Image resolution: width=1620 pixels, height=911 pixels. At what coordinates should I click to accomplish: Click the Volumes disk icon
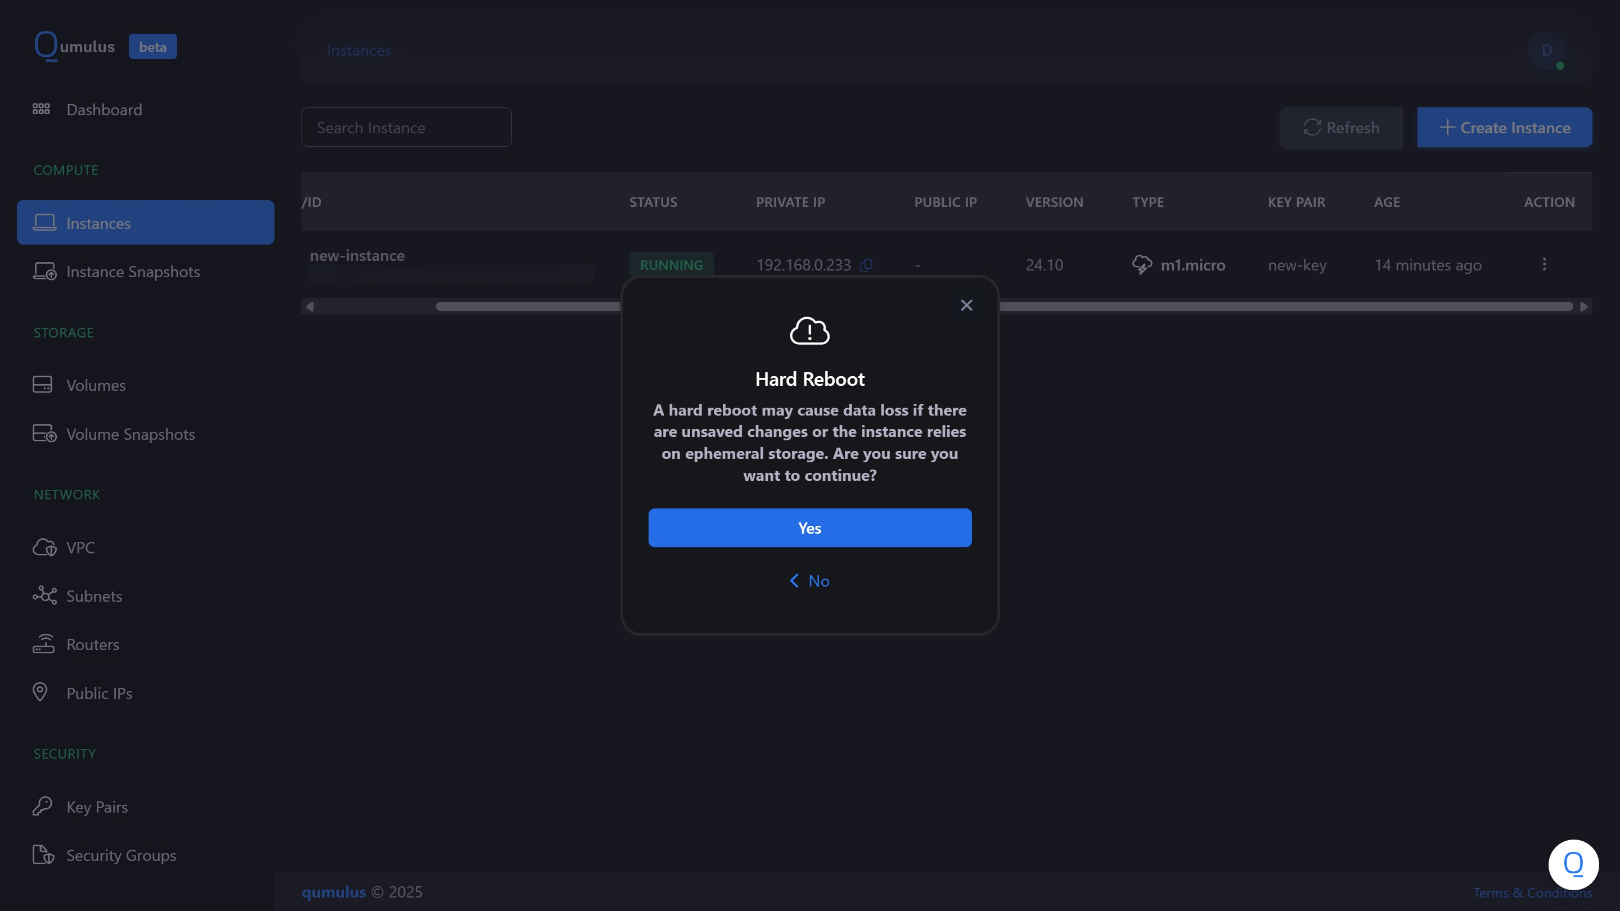(x=42, y=385)
